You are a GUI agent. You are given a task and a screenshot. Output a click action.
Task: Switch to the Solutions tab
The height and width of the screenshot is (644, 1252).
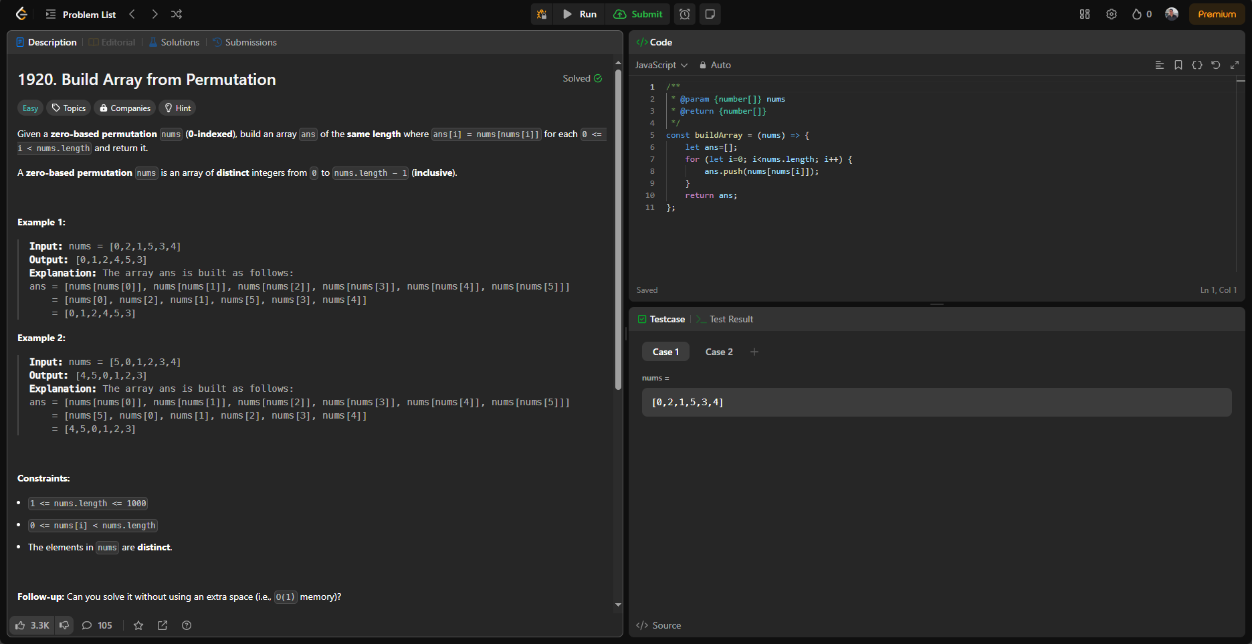click(174, 42)
